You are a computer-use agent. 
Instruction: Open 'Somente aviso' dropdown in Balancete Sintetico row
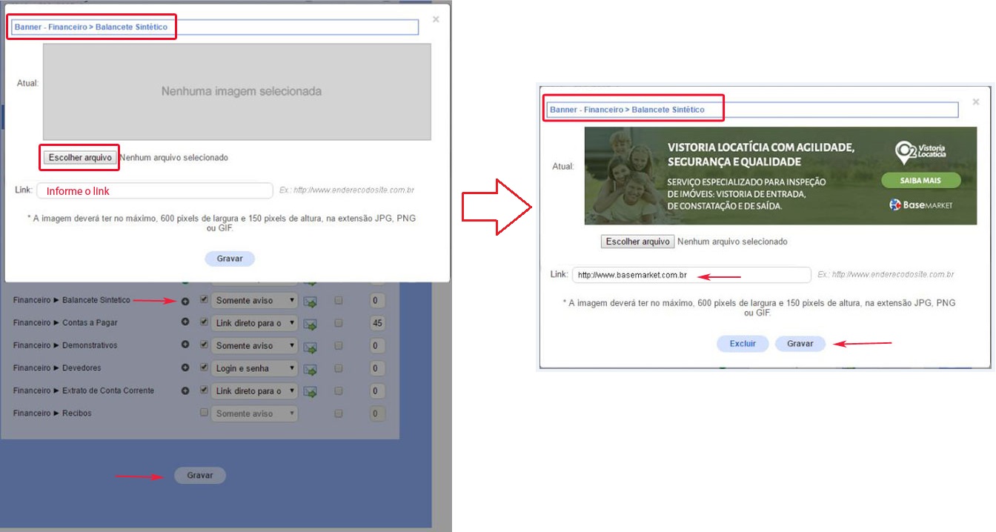coord(255,301)
